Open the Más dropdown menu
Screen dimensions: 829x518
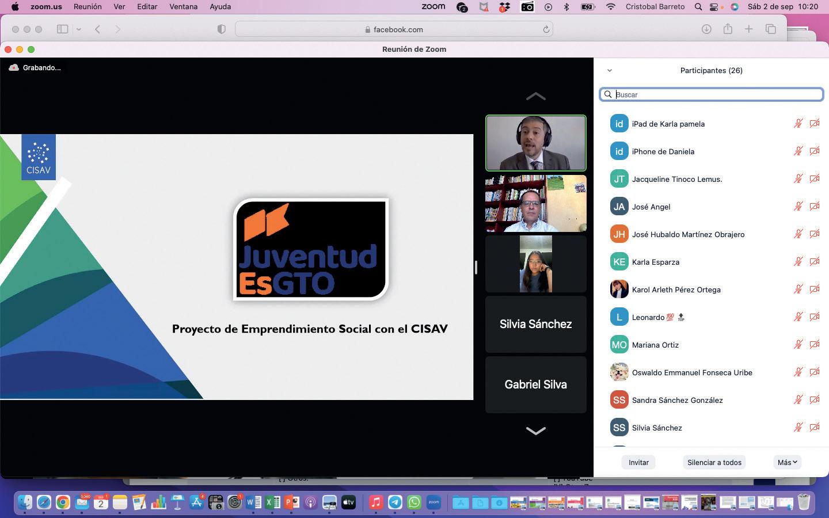tap(787, 462)
